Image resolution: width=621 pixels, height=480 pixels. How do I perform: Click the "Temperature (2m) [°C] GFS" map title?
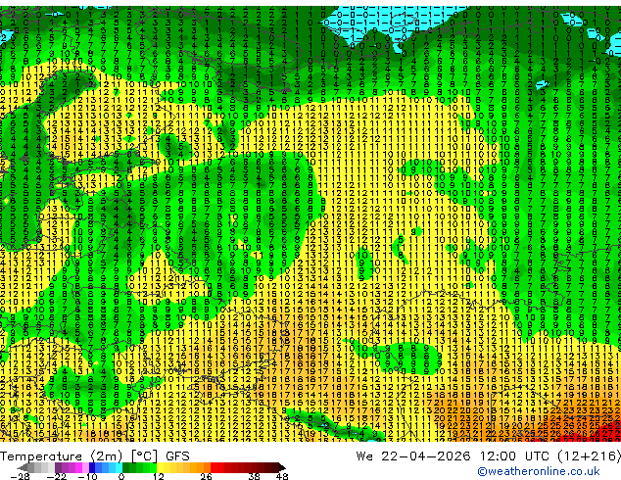pyautogui.click(x=95, y=456)
